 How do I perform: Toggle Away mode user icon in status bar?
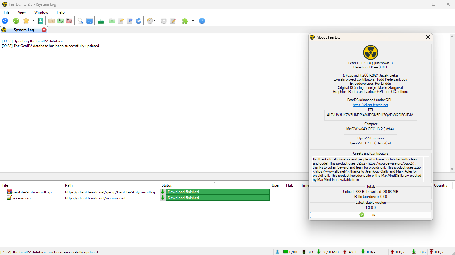[x=277, y=252]
